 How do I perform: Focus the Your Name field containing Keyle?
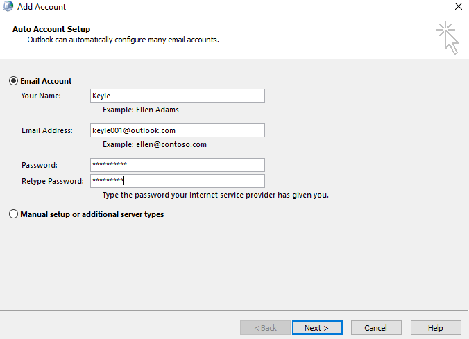coord(178,96)
